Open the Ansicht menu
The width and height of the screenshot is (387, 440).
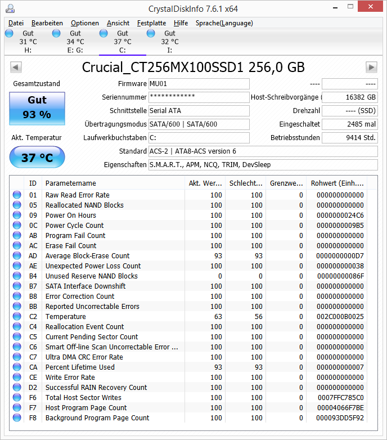click(x=118, y=23)
